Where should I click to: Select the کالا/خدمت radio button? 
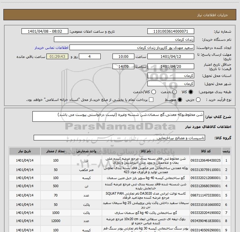tap(154, 92)
